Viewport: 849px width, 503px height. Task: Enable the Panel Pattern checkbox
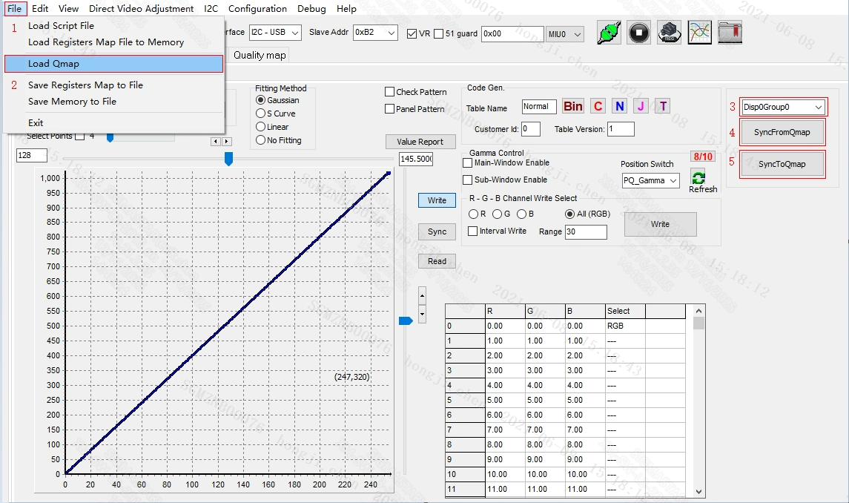click(x=389, y=109)
